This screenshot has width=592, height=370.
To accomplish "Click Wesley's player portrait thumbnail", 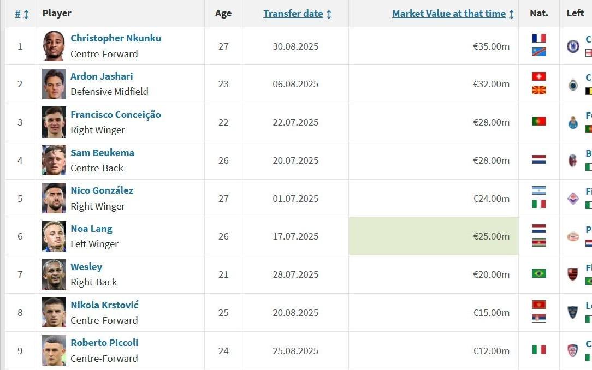I will pos(54,274).
